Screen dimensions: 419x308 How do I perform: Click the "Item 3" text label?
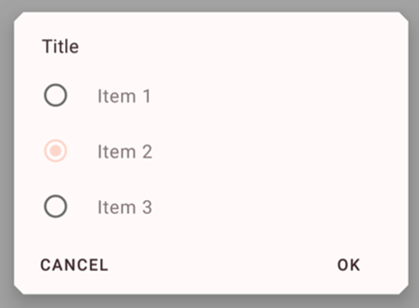click(x=125, y=207)
